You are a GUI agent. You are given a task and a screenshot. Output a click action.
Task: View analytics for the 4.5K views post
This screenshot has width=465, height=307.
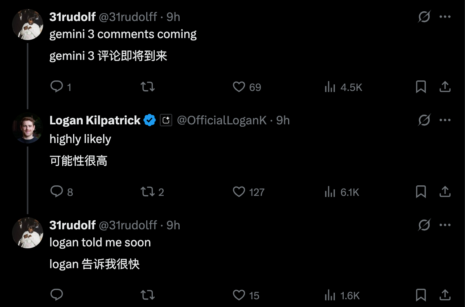(x=330, y=87)
